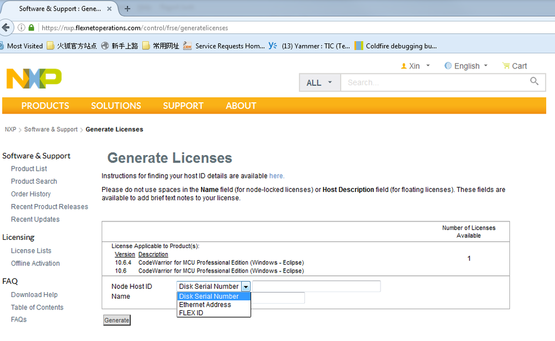Open the 火狐官方站点 bookmark folder

pos(72,46)
